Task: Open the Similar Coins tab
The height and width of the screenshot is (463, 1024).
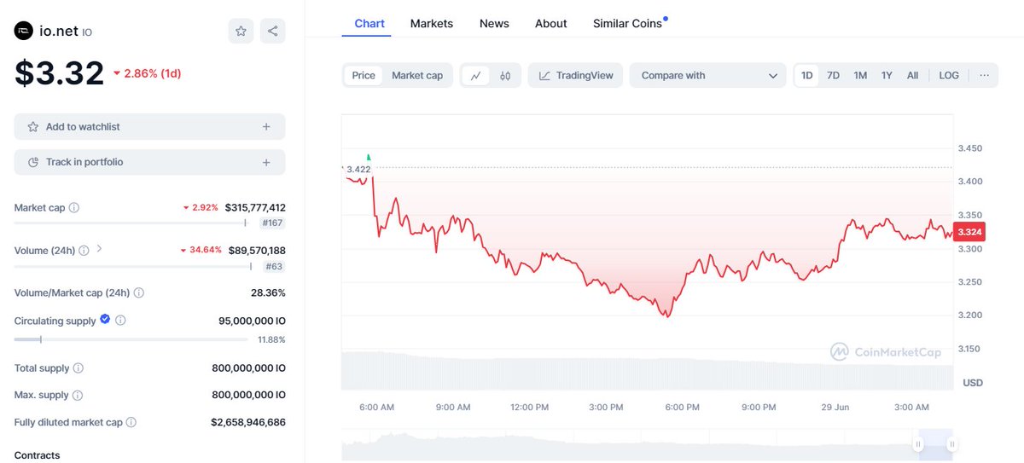Action: point(627,23)
